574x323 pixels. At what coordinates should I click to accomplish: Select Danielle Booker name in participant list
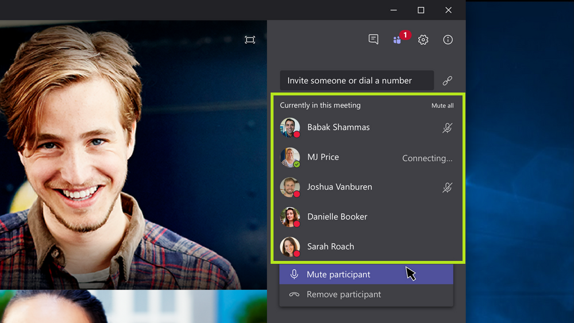tap(337, 217)
